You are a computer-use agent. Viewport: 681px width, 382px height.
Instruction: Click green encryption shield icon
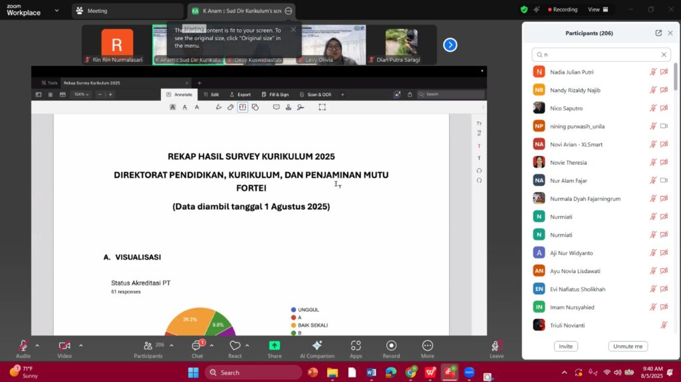(x=524, y=9)
